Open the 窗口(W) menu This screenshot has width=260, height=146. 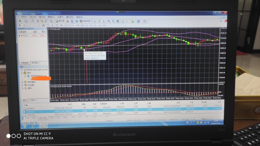pyautogui.click(x=70, y=17)
